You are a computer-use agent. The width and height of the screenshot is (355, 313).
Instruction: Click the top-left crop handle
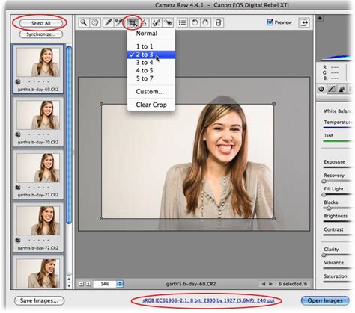point(102,104)
